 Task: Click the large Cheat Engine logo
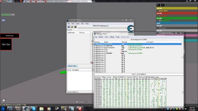coord(131,28)
